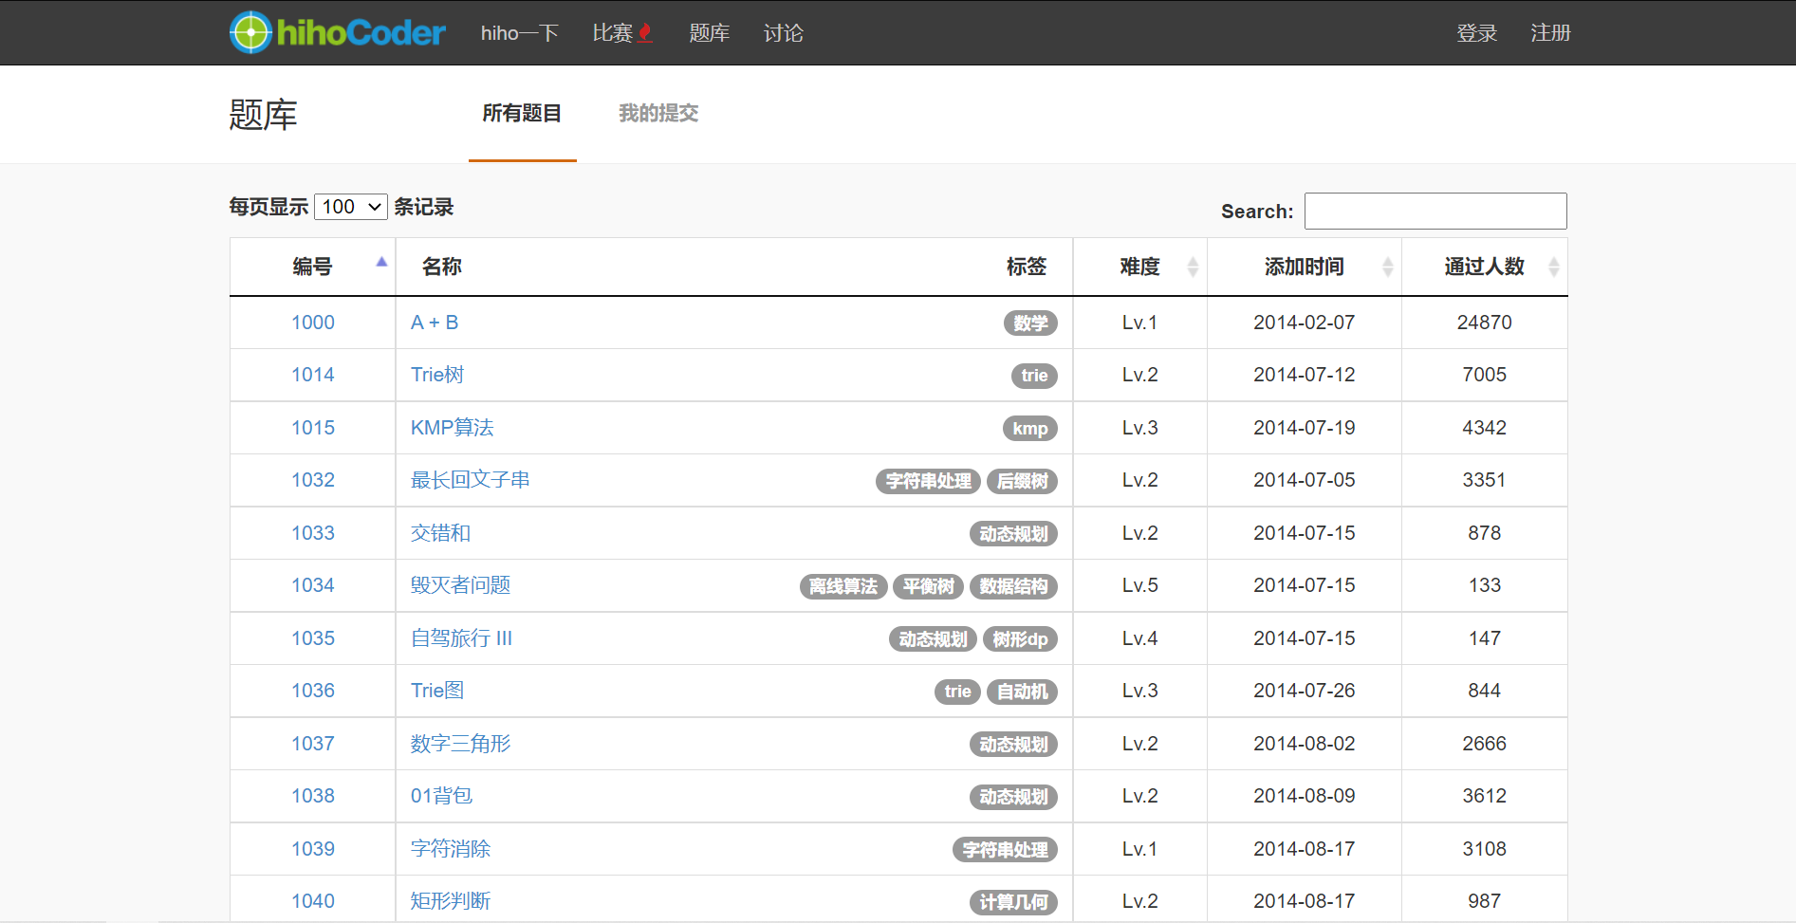1796x923 pixels.
Task: Open the records-per-page dropdown showing 100
Action: point(350,206)
